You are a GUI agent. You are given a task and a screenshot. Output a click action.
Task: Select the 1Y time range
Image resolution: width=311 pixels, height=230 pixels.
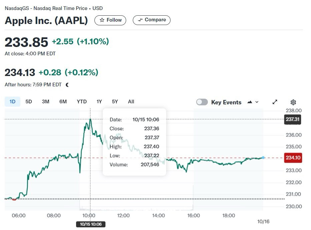(99, 102)
